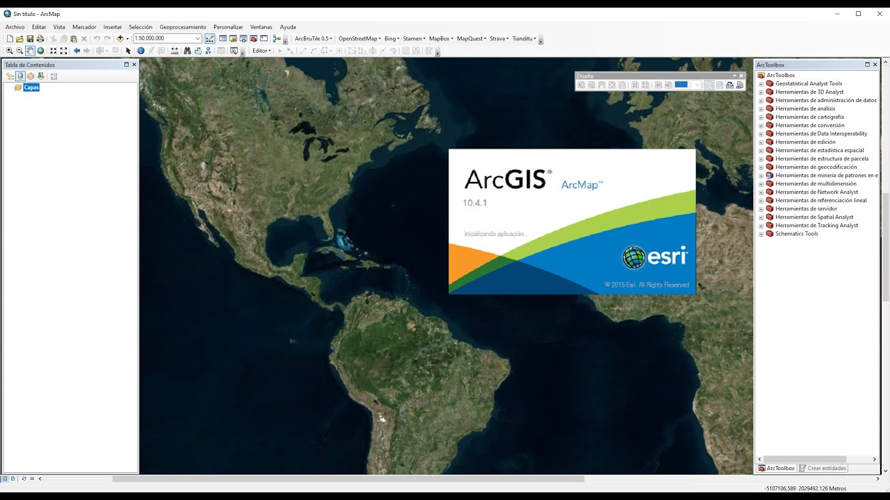Image resolution: width=890 pixels, height=500 pixels.
Task: Expand the Schematics Tools toolbox
Action: coord(761,234)
